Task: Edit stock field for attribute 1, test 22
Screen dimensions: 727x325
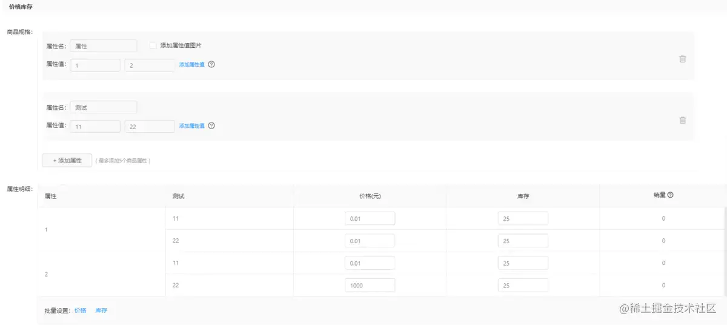Action: coord(523,241)
